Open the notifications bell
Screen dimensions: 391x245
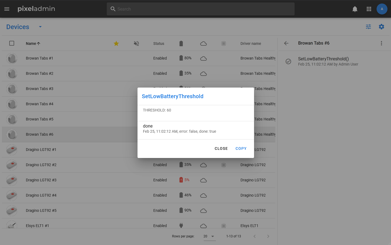pyautogui.click(x=355, y=9)
